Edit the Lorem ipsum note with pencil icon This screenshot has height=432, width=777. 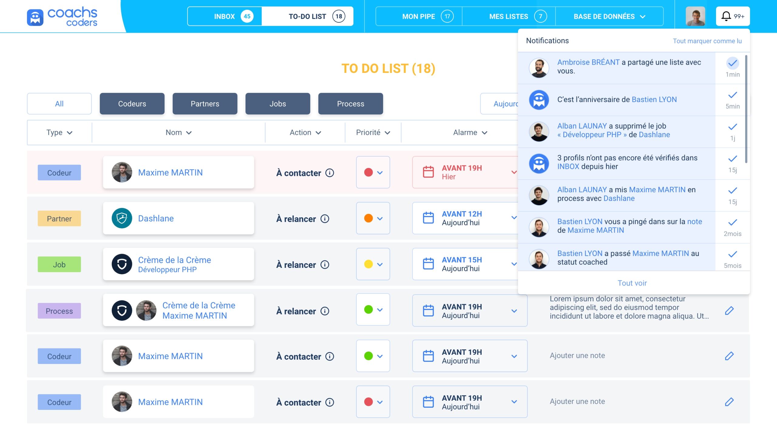point(729,310)
